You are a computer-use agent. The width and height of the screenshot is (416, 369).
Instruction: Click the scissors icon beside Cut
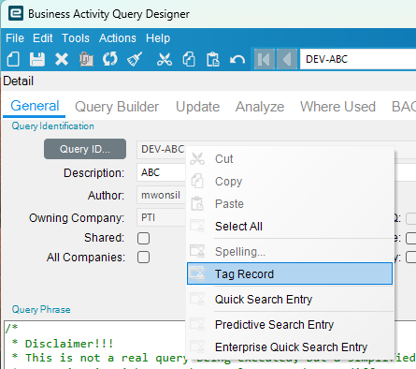click(x=197, y=158)
